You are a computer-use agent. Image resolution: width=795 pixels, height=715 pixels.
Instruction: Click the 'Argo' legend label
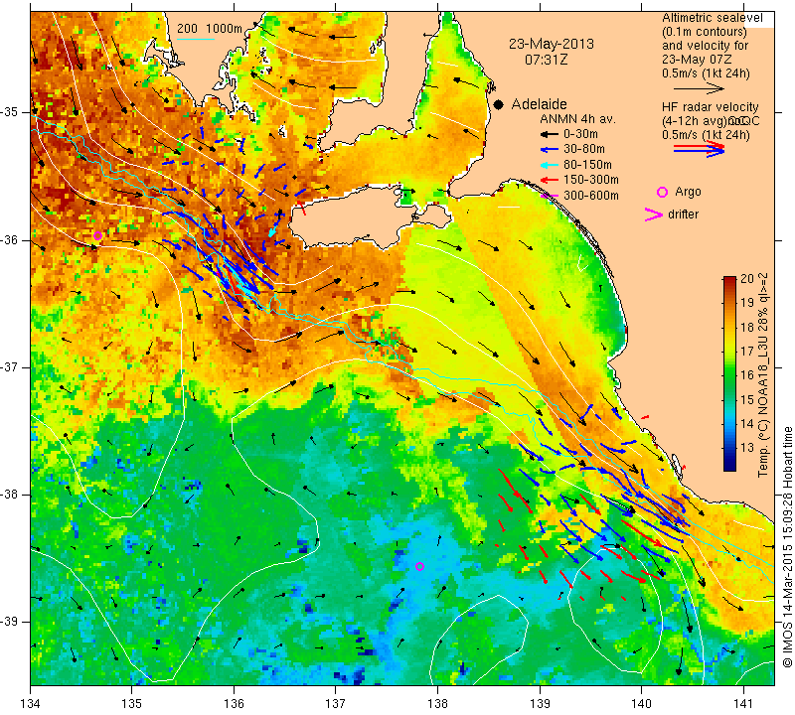(688, 192)
